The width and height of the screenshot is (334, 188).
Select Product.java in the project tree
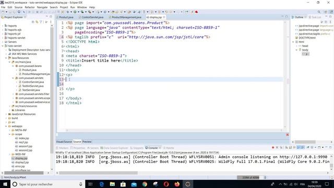click(x=29, y=70)
